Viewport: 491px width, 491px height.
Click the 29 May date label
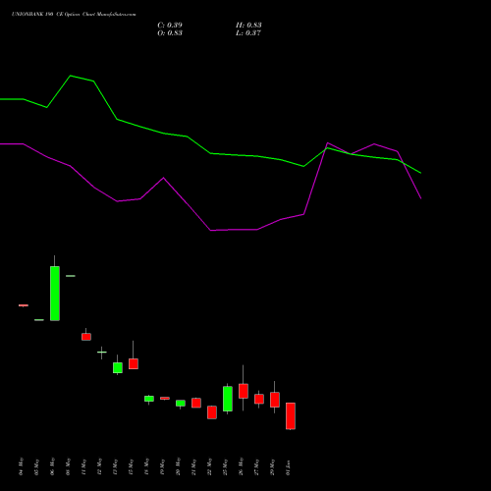coord(273,466)
